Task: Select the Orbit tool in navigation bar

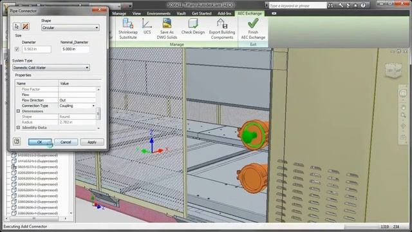Action: 403,126
